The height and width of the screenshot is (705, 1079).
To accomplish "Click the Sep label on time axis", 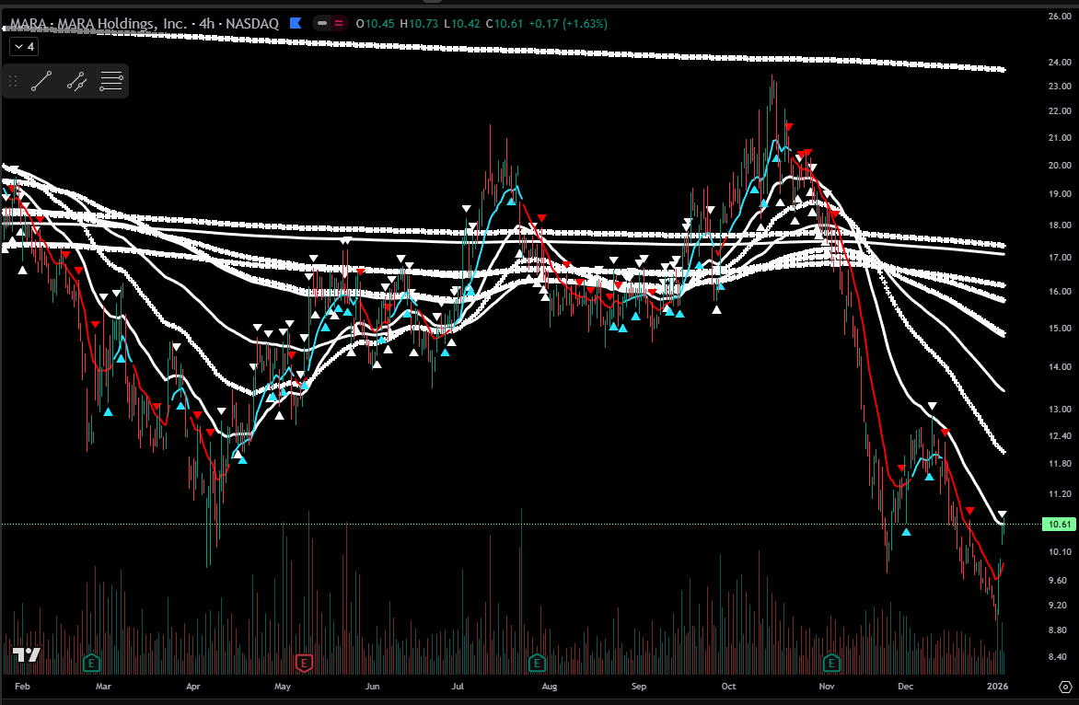I will tap(639, 687).
